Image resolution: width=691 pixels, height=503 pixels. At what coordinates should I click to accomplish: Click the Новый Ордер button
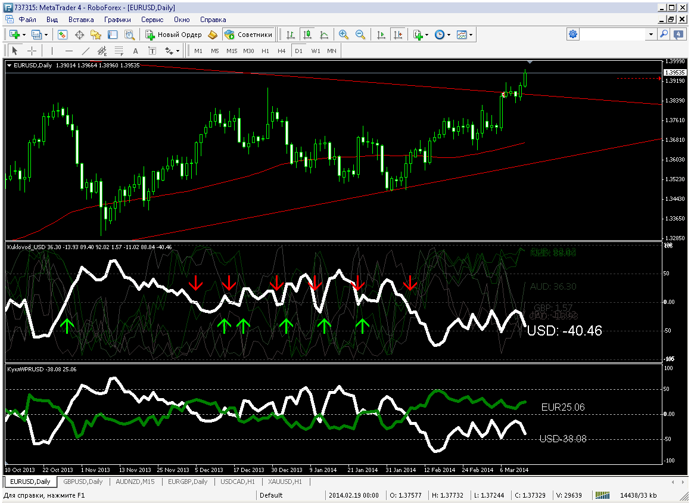[x=173, y=35]
